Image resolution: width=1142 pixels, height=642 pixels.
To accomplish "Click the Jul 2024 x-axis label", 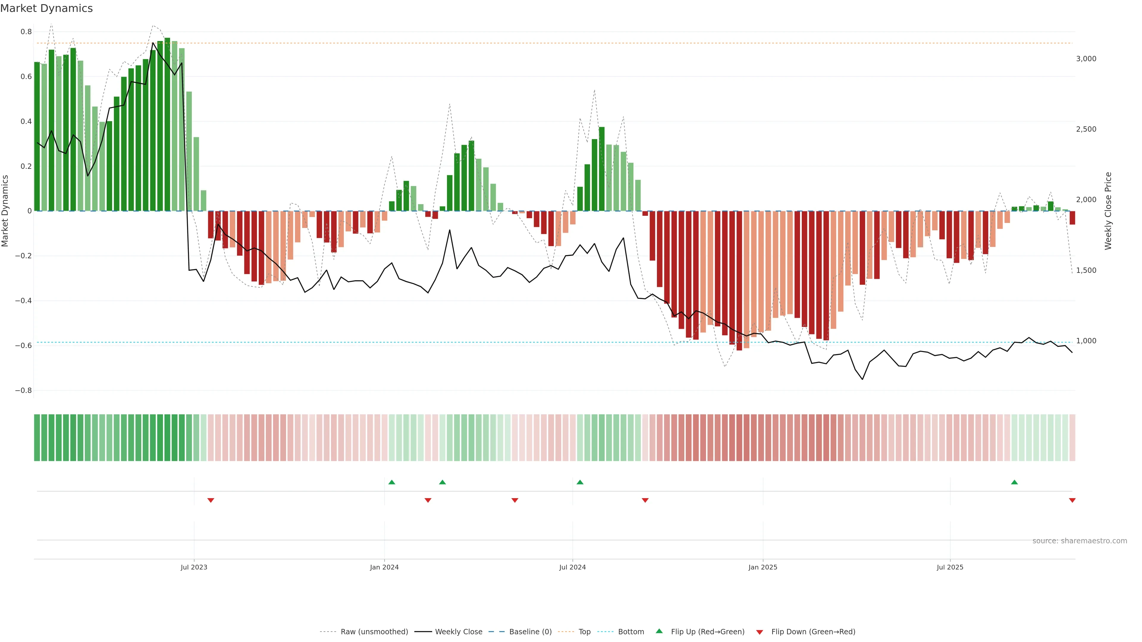I will tap(572, 567).
